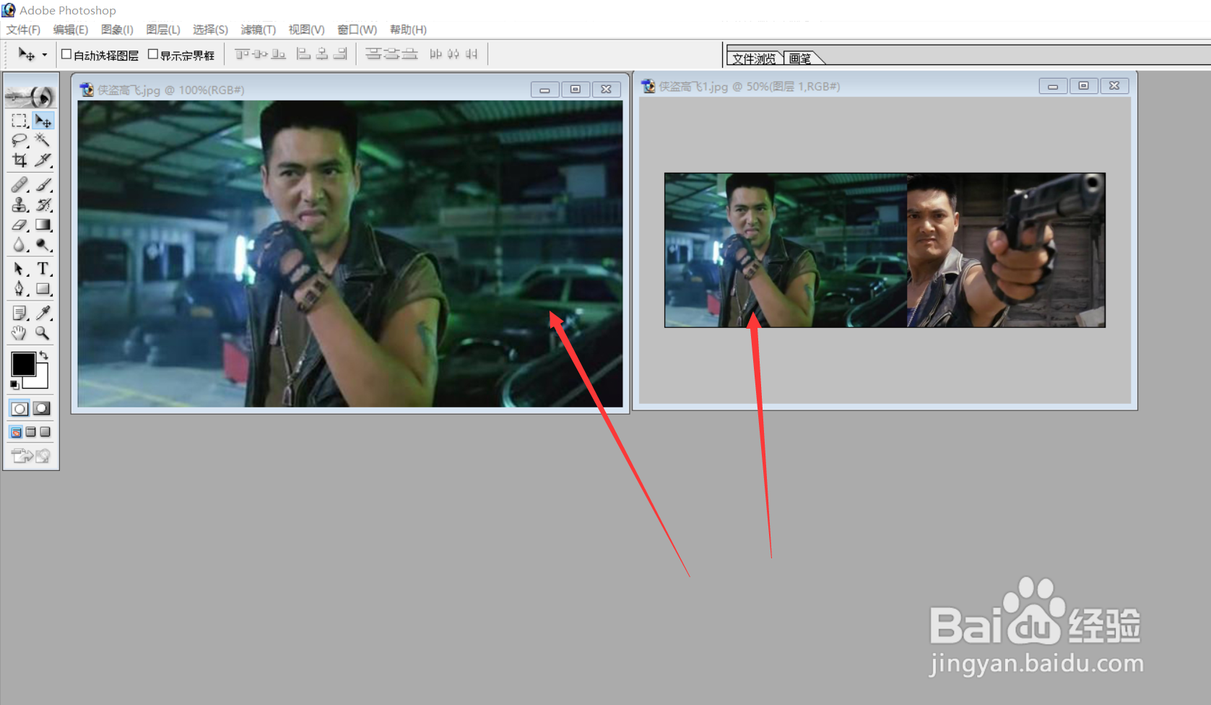Click distribute left edges icon
Screen dimensions: 1211x705
point(435,54)
